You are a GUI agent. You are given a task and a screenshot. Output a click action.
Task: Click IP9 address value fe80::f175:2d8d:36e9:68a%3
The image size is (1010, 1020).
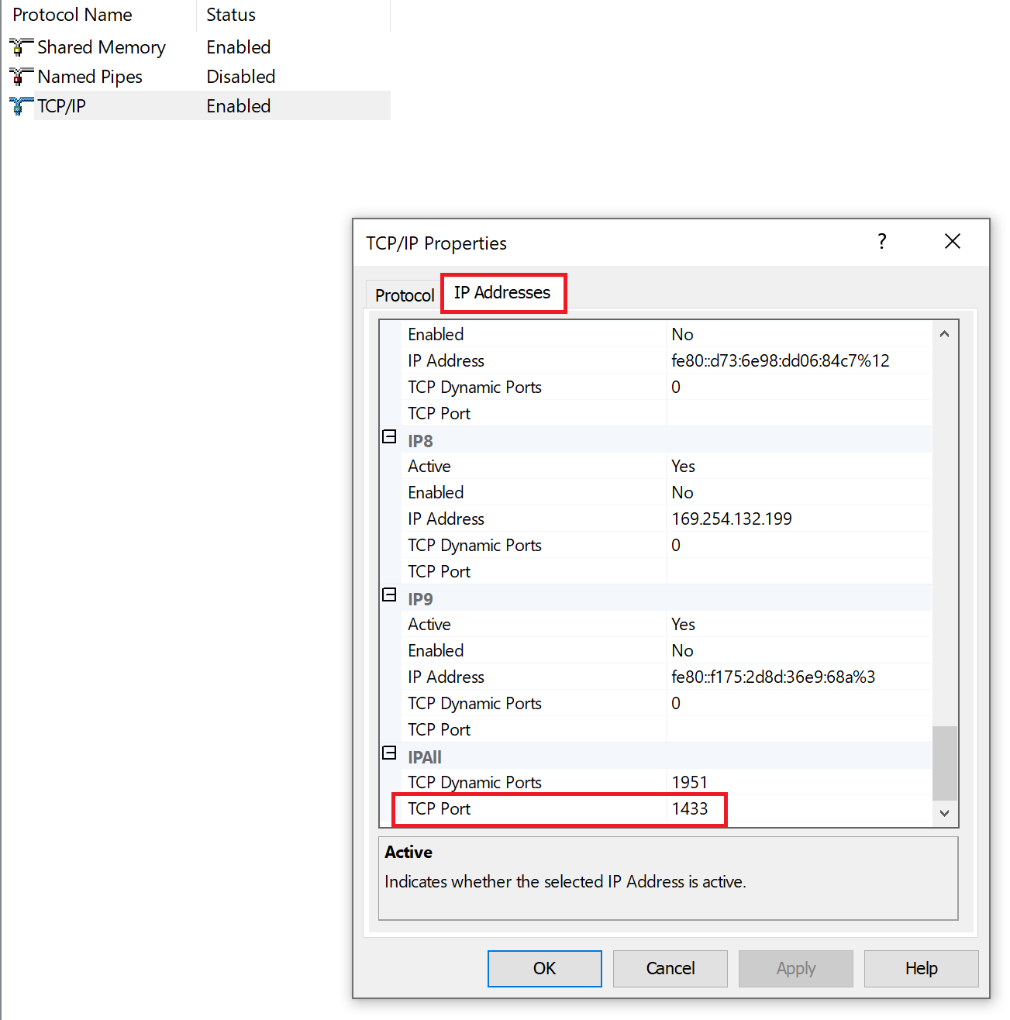tap(774, 677)
